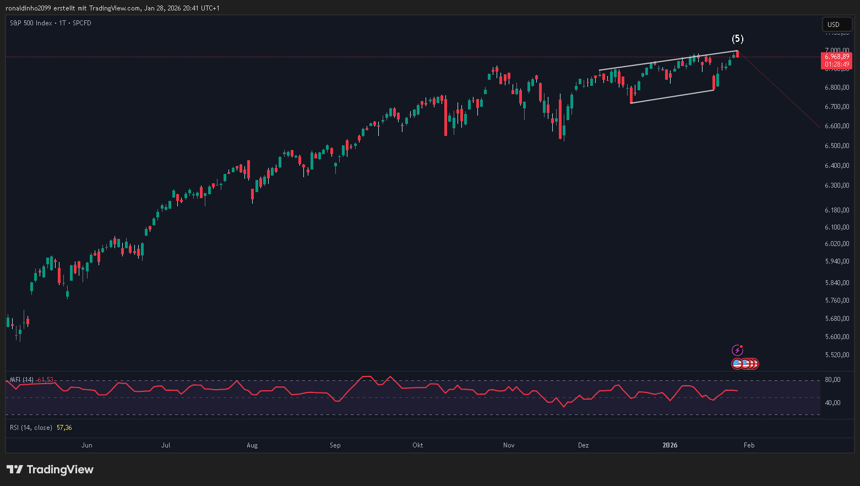
Task: Click the 6.180,00 price axis label
Action: click(x=837, y=210)
